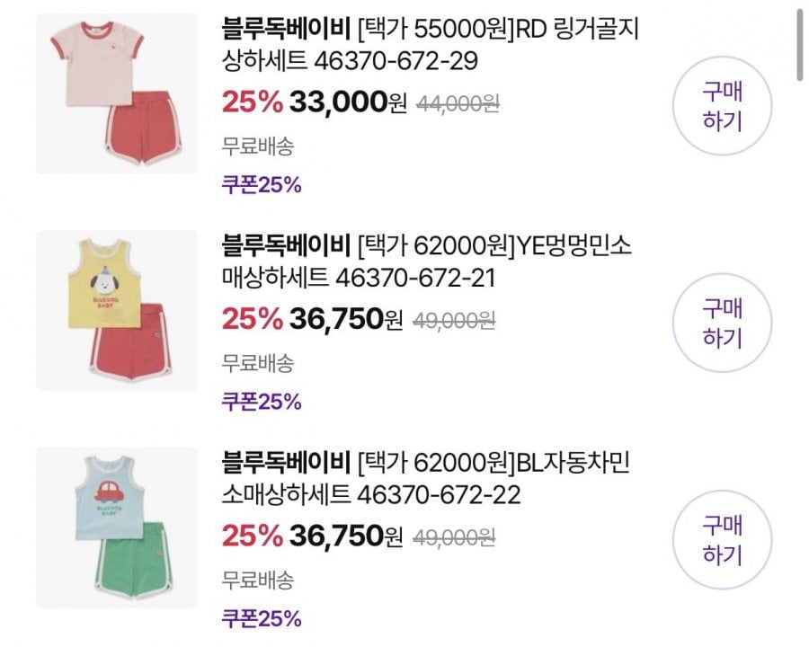Click 쿠폰25% under the YE멍멍민소매 set
The height and width of the screenshot is (647, 809).
[262, 402]
